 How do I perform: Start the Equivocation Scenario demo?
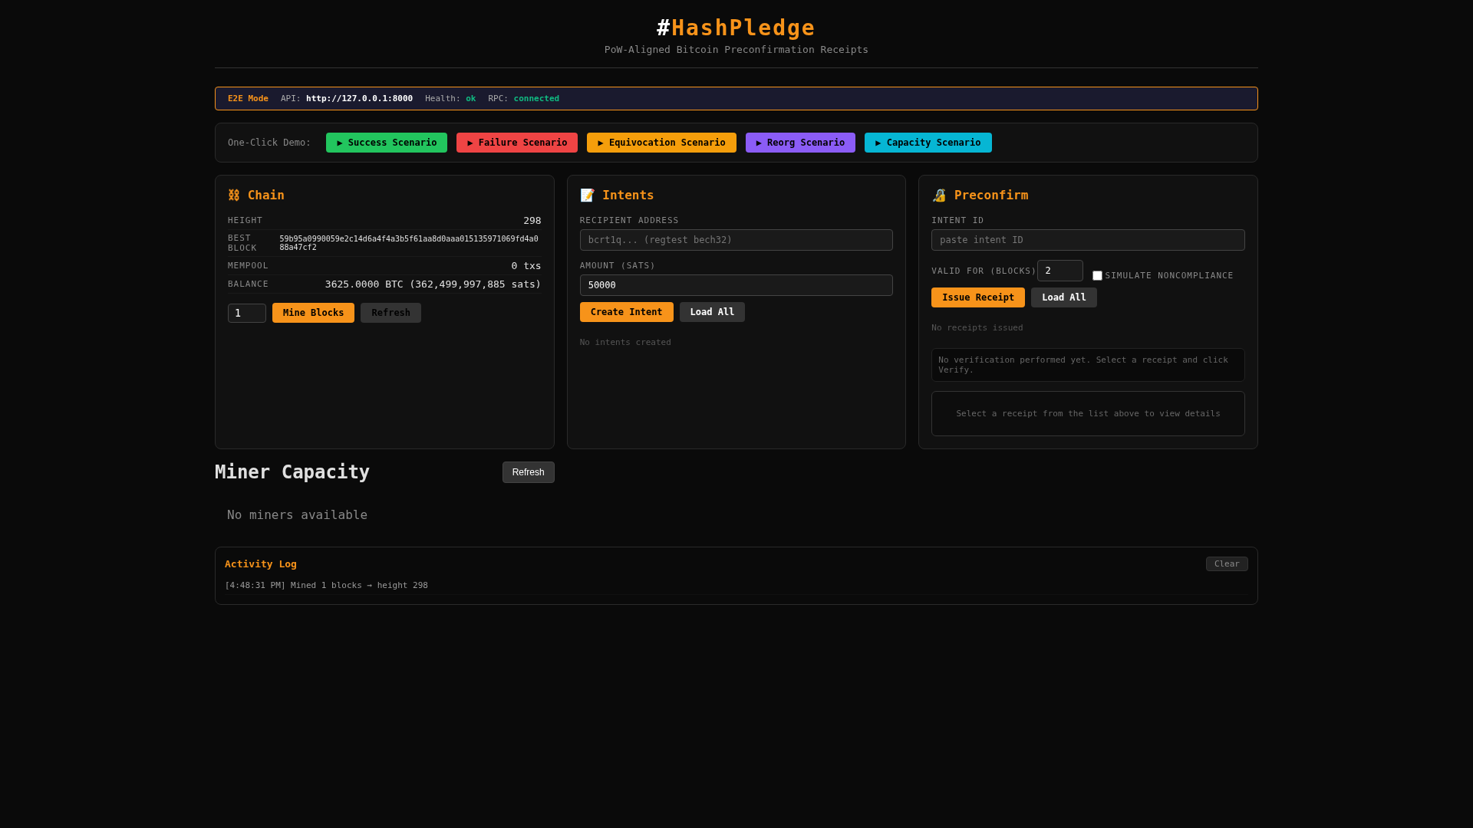pos(661,143)
